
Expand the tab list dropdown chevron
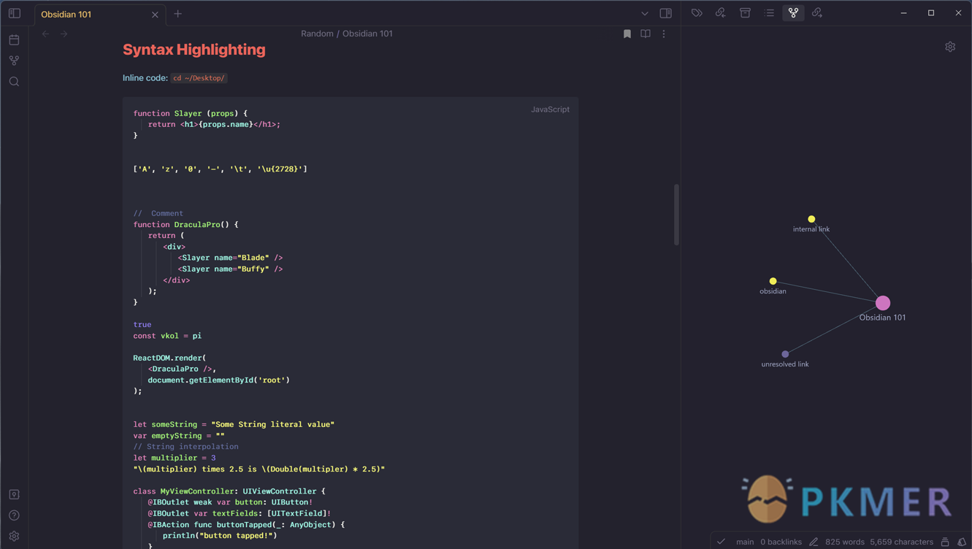pyautogui.click(x=644, y=14)
